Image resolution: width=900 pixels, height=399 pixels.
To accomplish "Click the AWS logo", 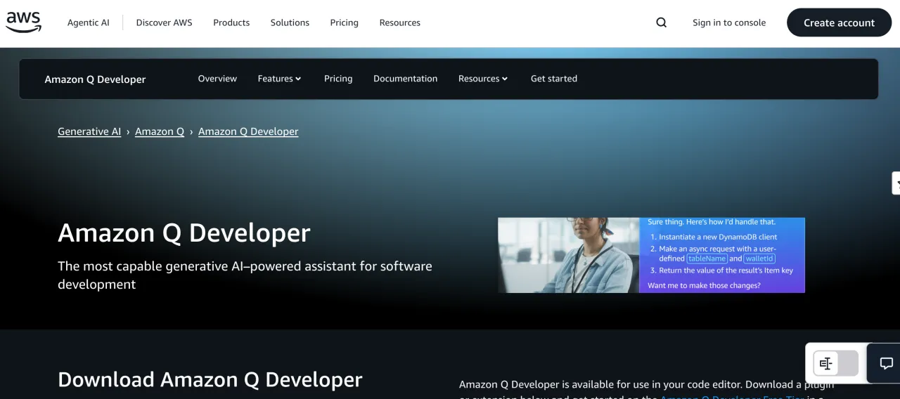I will click(24, 22).
